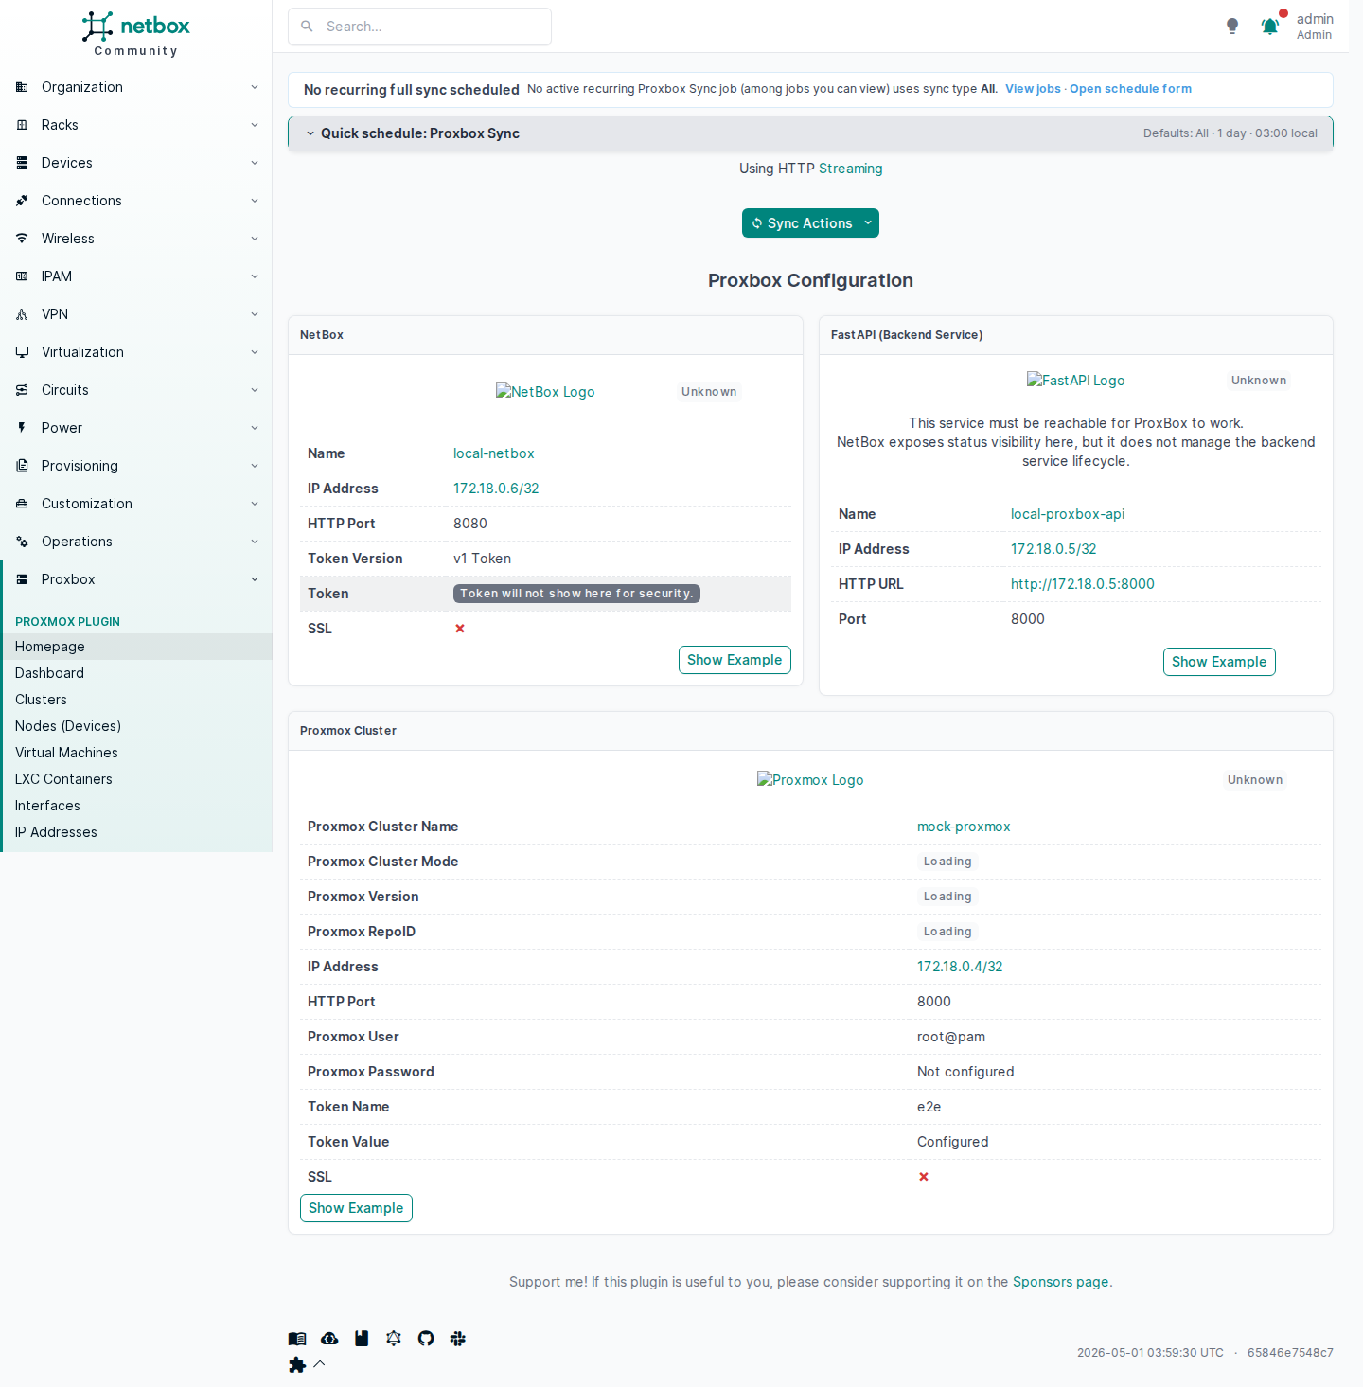Image resolution: width=1363 pixels, height=1387 pixels.
Task: Open the GitHub icon in footer
Action: 426,1339
